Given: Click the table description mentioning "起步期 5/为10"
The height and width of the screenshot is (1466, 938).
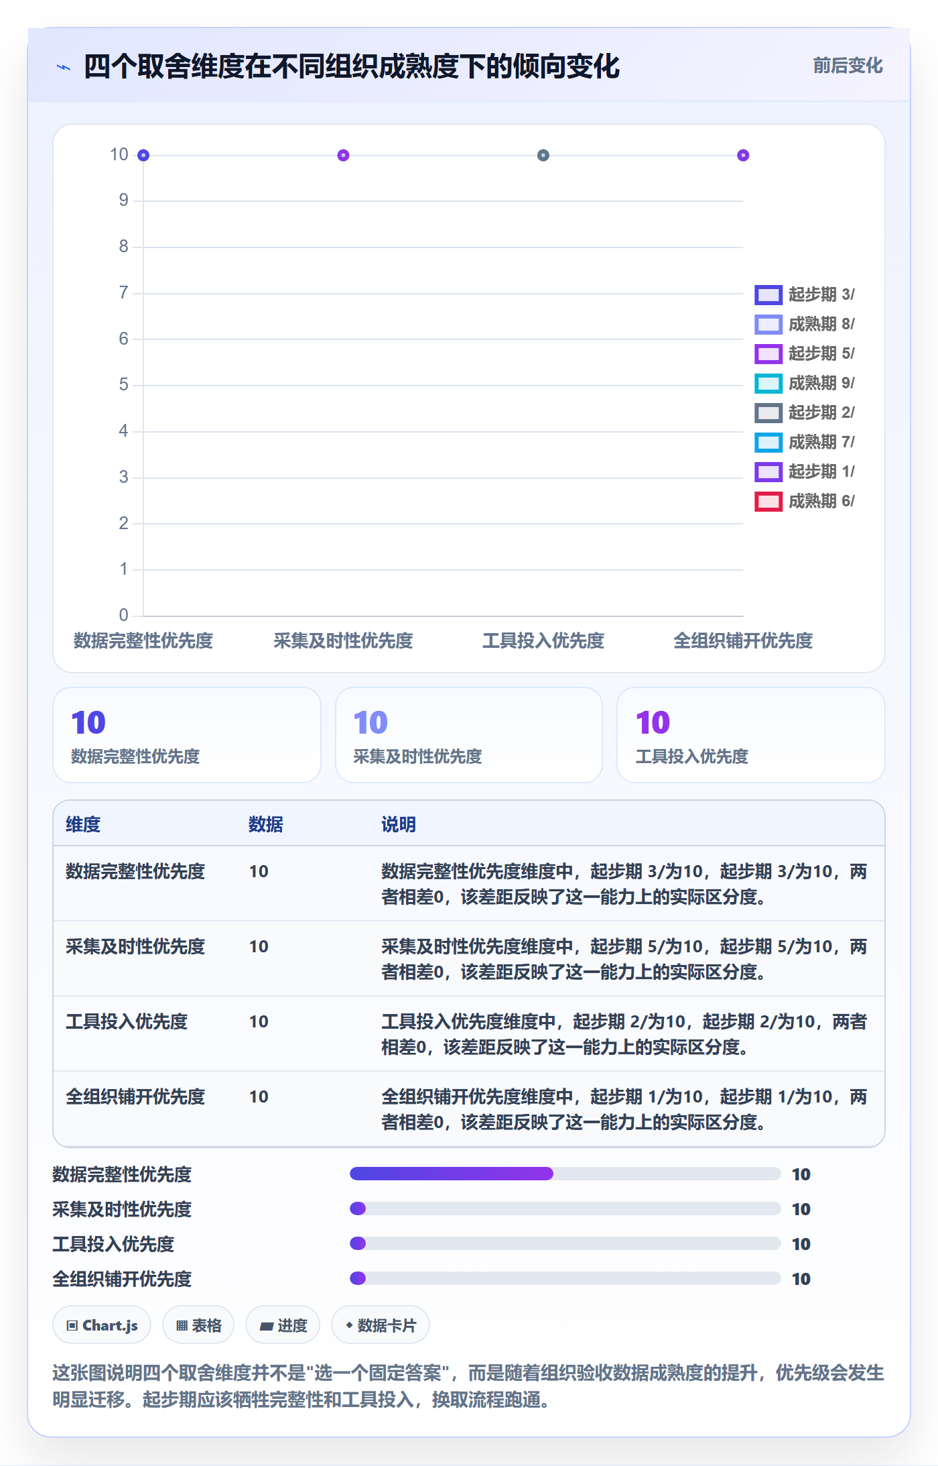Looking at the screenshot, I should [624, 959].
